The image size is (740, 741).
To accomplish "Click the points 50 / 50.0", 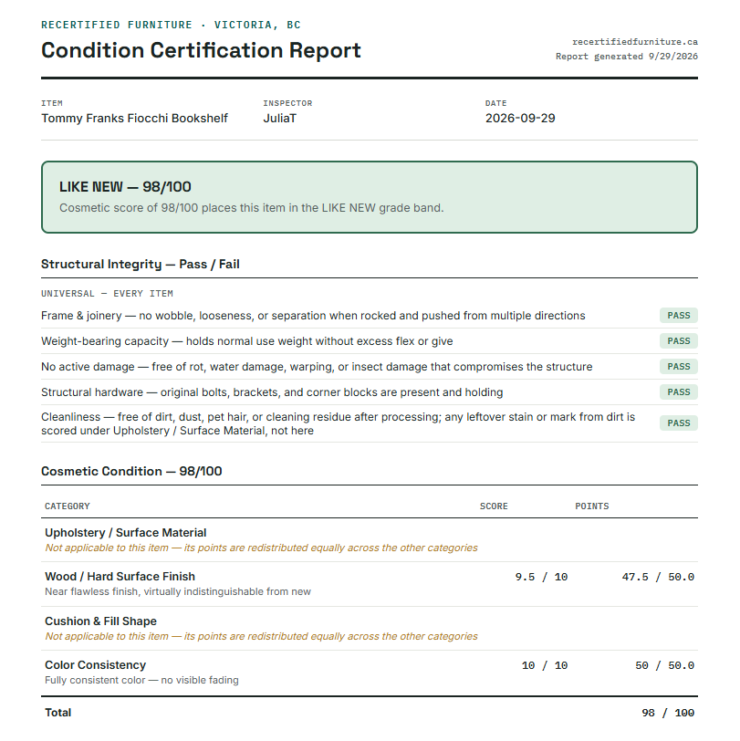I will click(664, 665).
